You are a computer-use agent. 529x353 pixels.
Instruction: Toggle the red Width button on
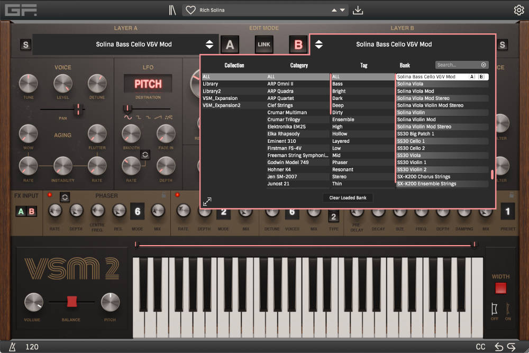[x=500, y=287]
